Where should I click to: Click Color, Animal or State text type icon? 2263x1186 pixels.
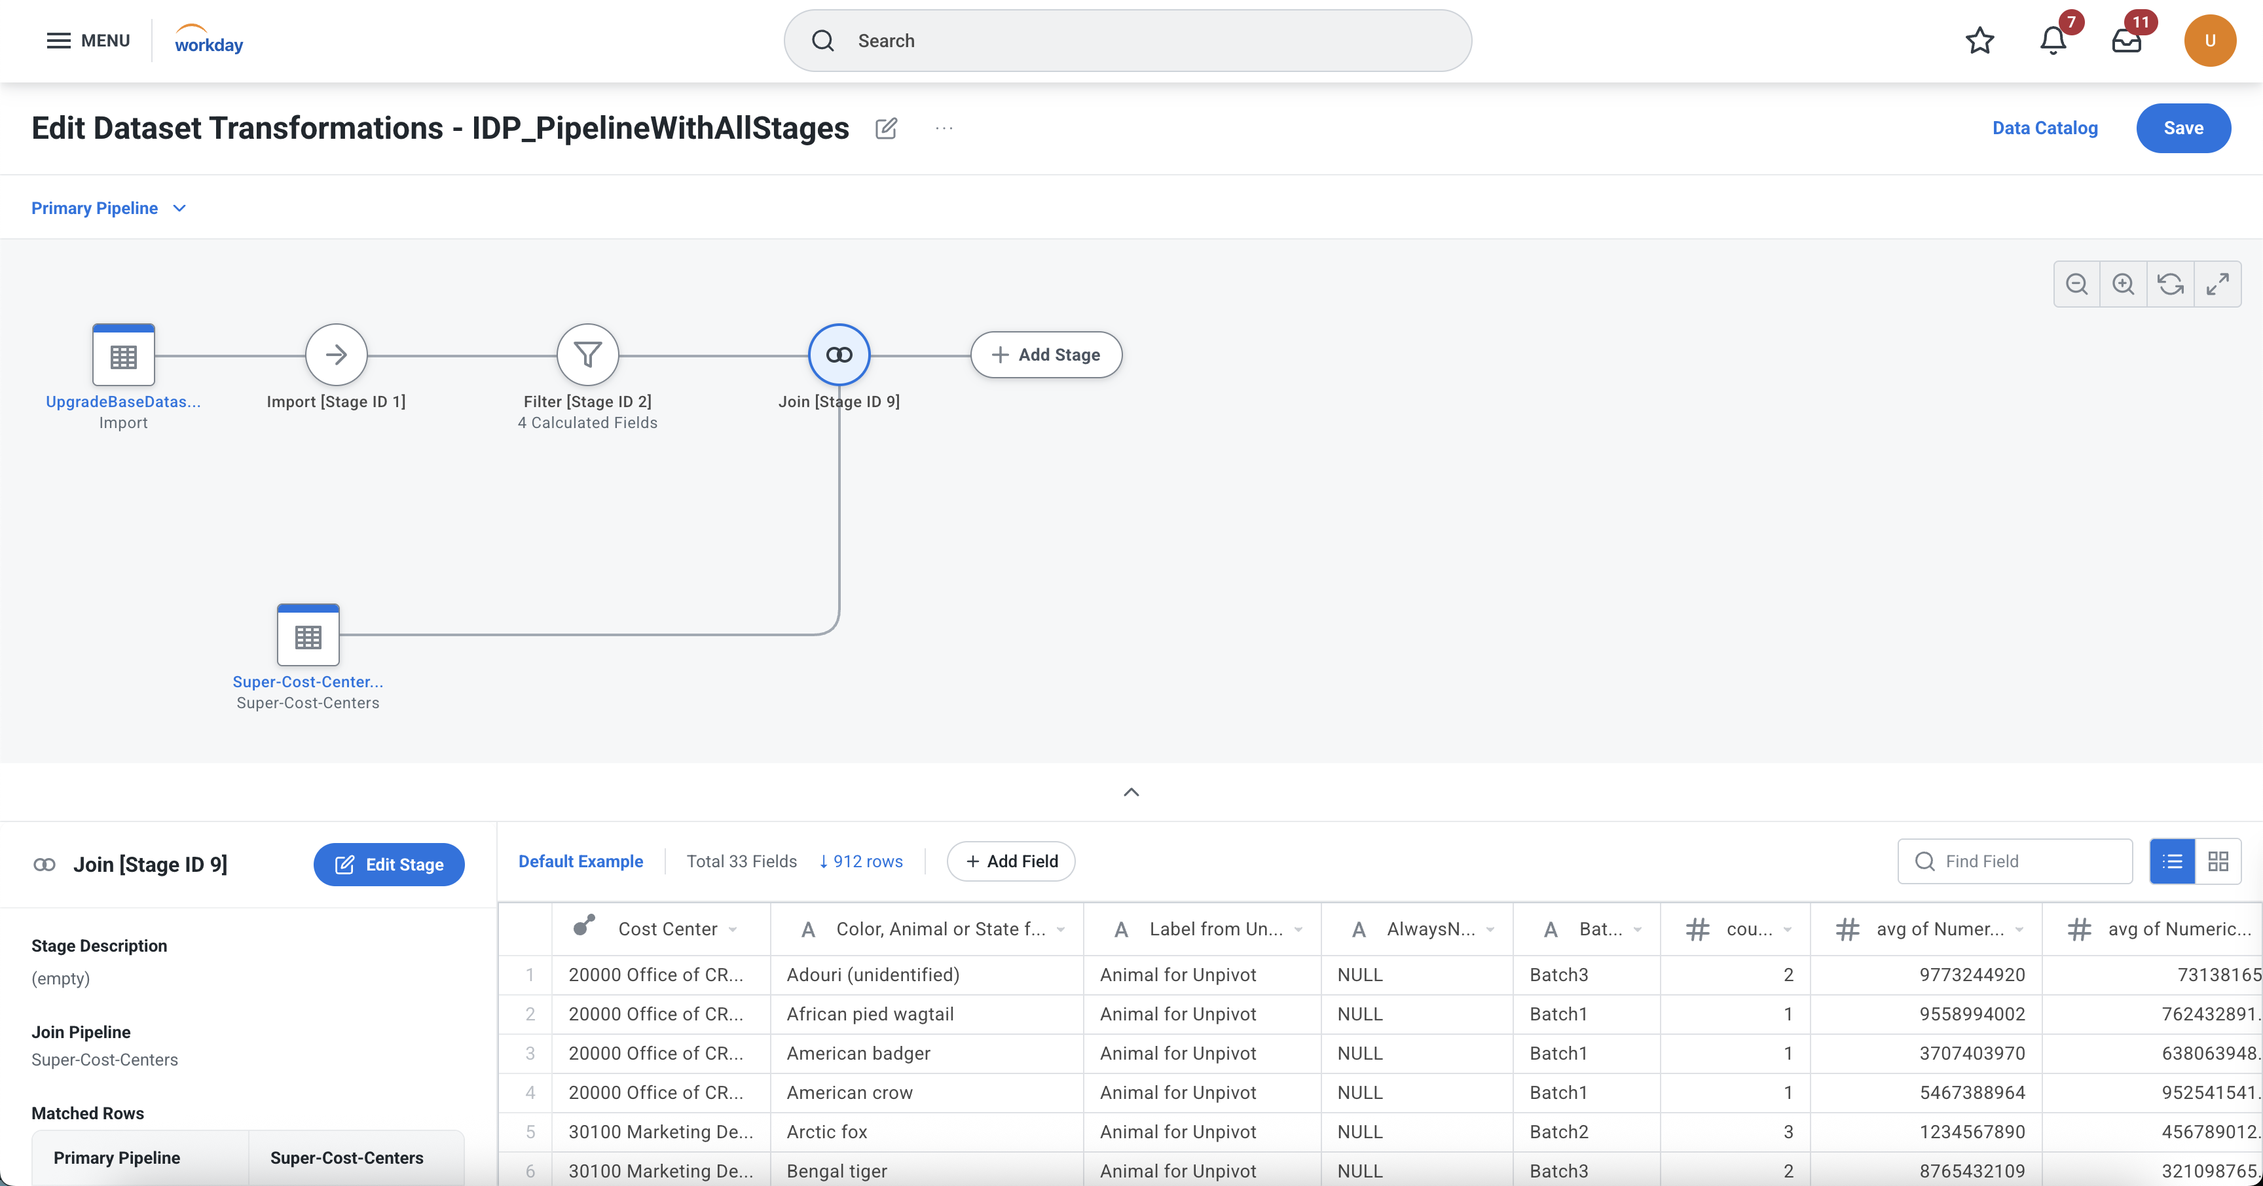(809, 929)
